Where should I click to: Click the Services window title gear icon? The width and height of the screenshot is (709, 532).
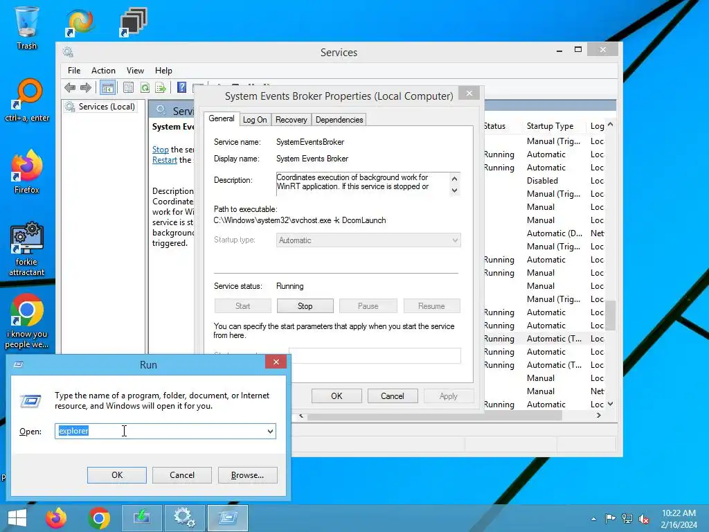coord(69,52)
